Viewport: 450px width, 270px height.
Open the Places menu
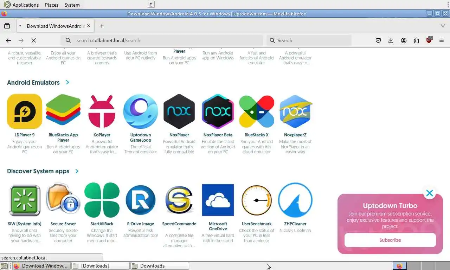[52, 5]
